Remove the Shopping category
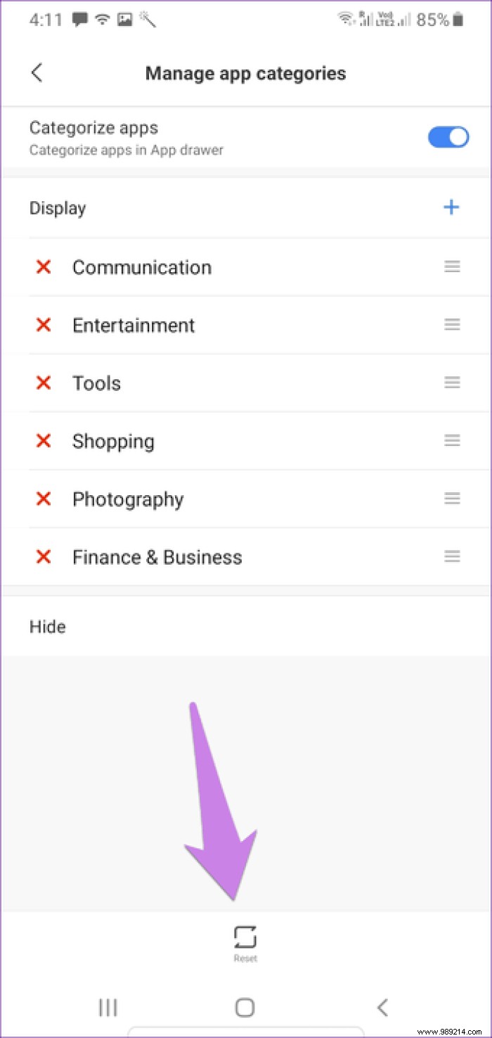The width and height of the screenshot is (492, 1038). [43, 441]
